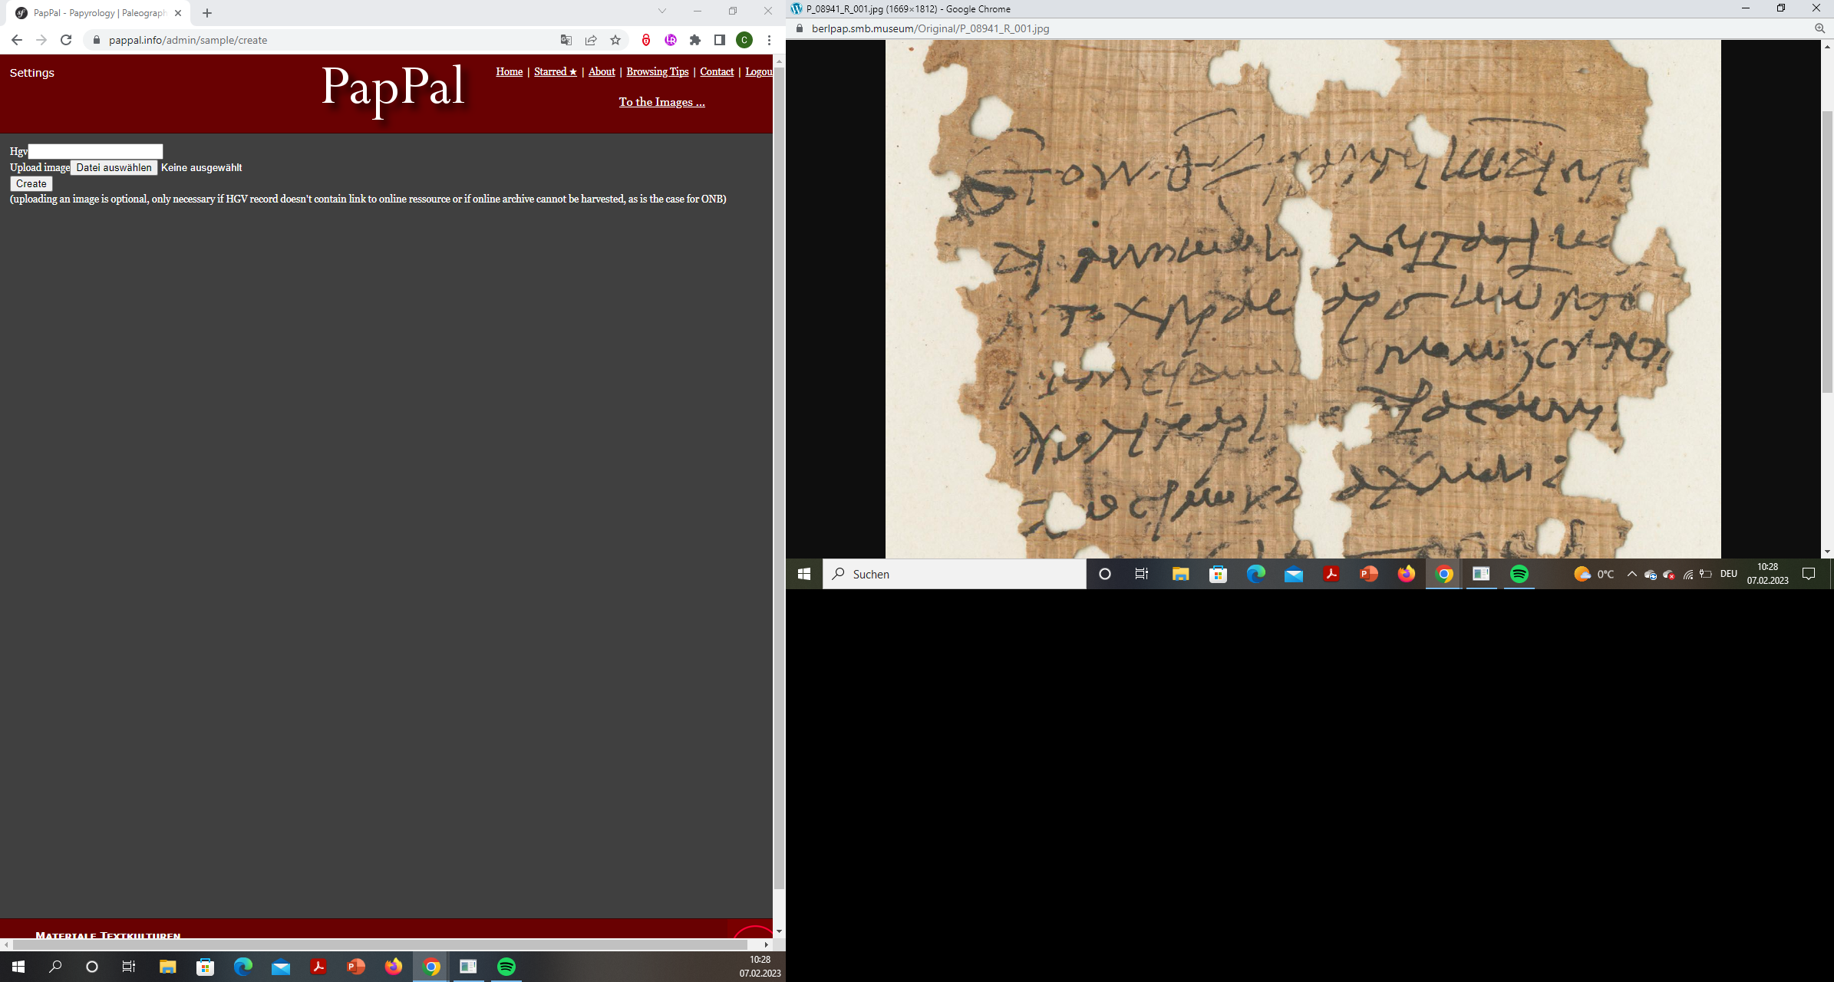
Task: Open Adobe Acrobat on bottom taskbar
Action: point(318,967)
